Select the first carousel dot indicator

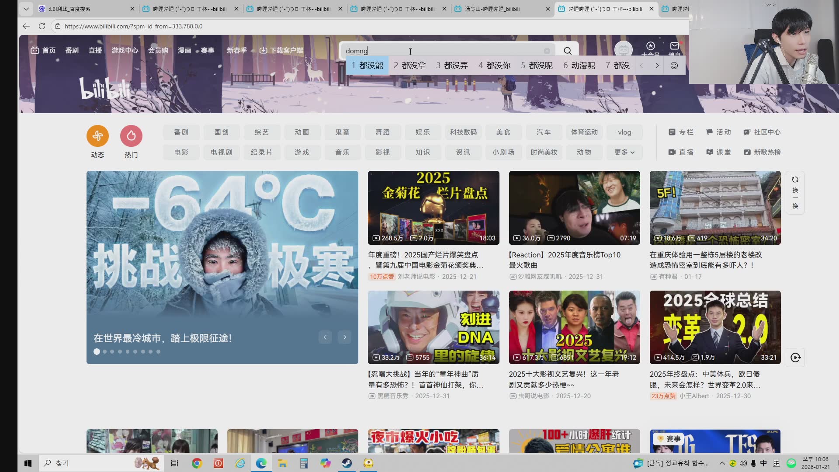point(97,351)
